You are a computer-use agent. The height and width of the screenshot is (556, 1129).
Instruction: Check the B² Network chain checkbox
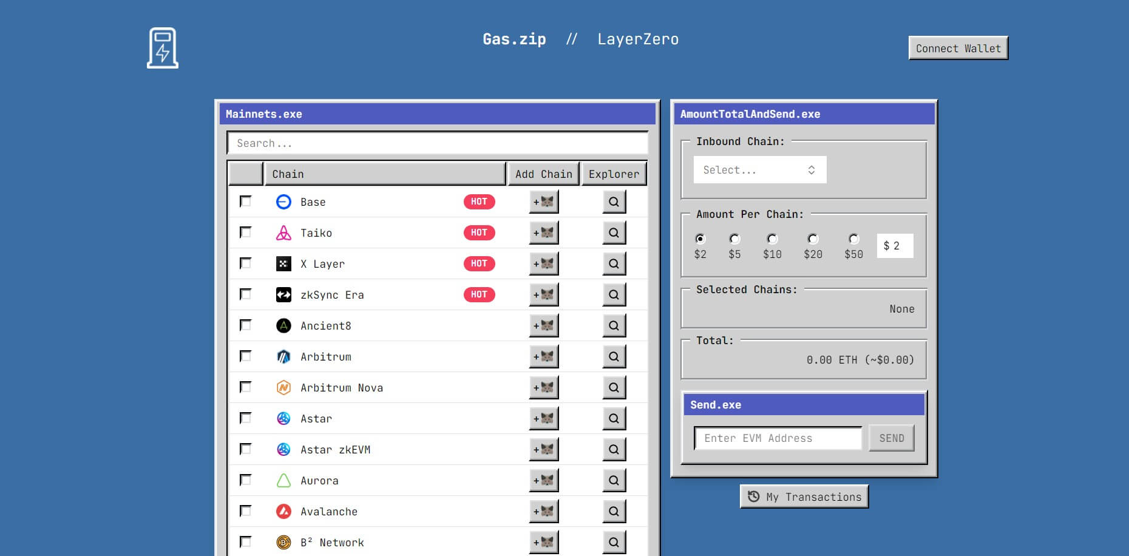(x=245, y=541)
